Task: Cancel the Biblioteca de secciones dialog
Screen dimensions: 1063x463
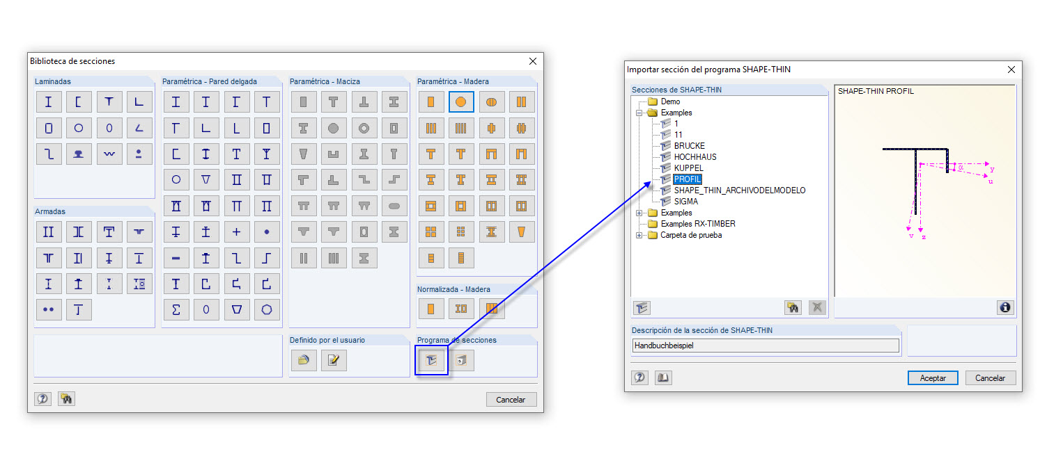Action: 511,400
